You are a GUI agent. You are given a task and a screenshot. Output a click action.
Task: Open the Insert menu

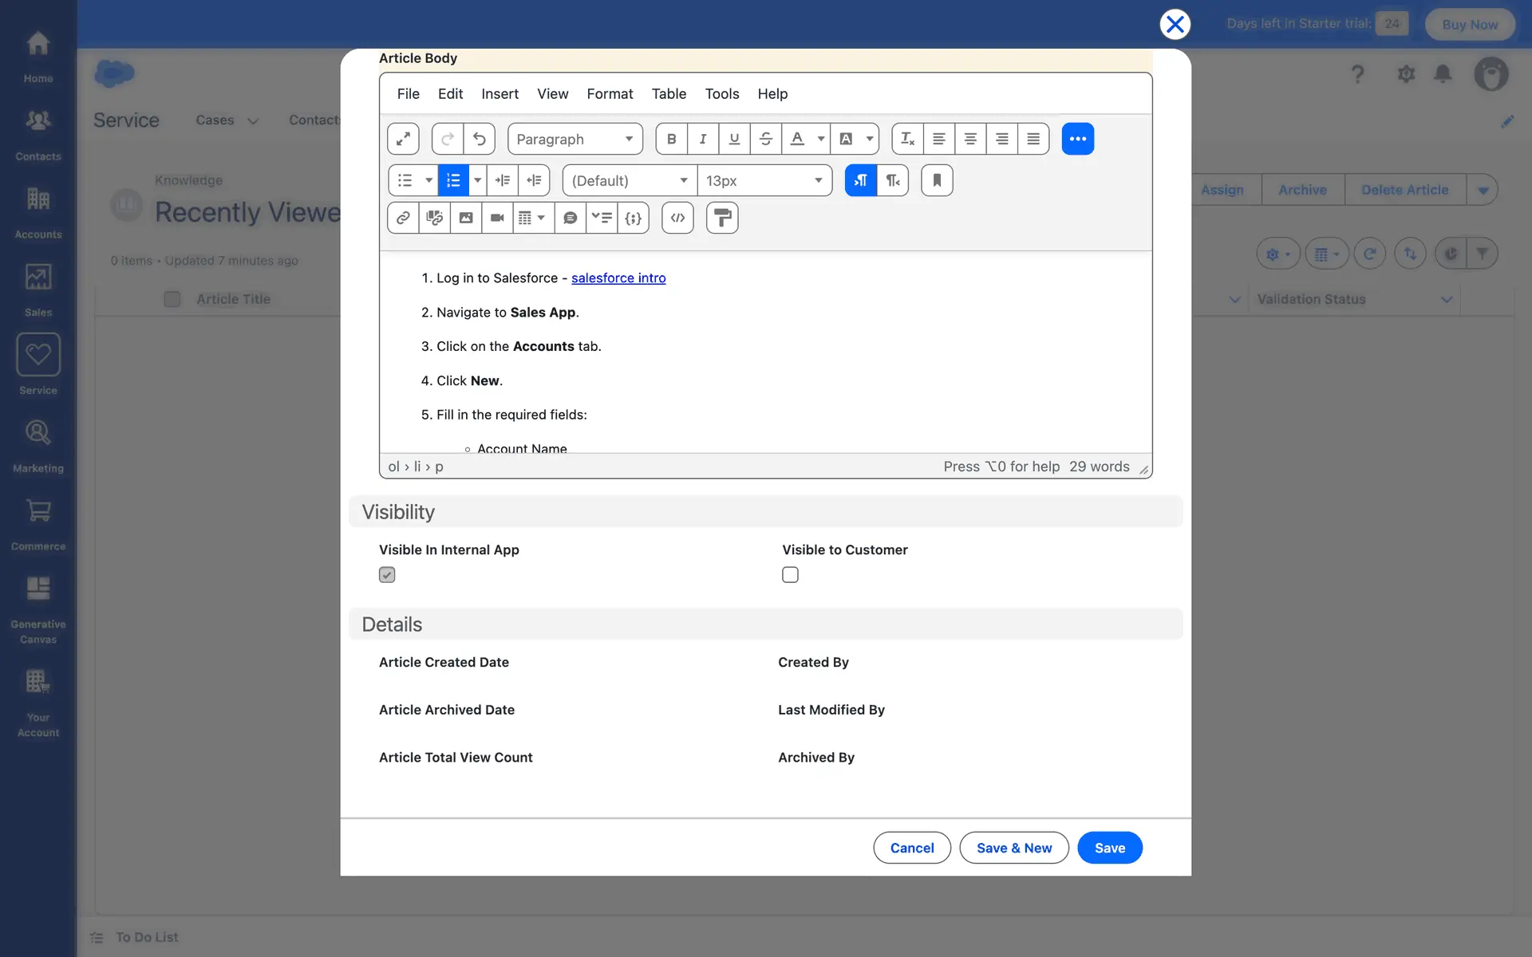point(499,94)
